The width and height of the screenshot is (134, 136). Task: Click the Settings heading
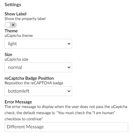click(13, 5)
